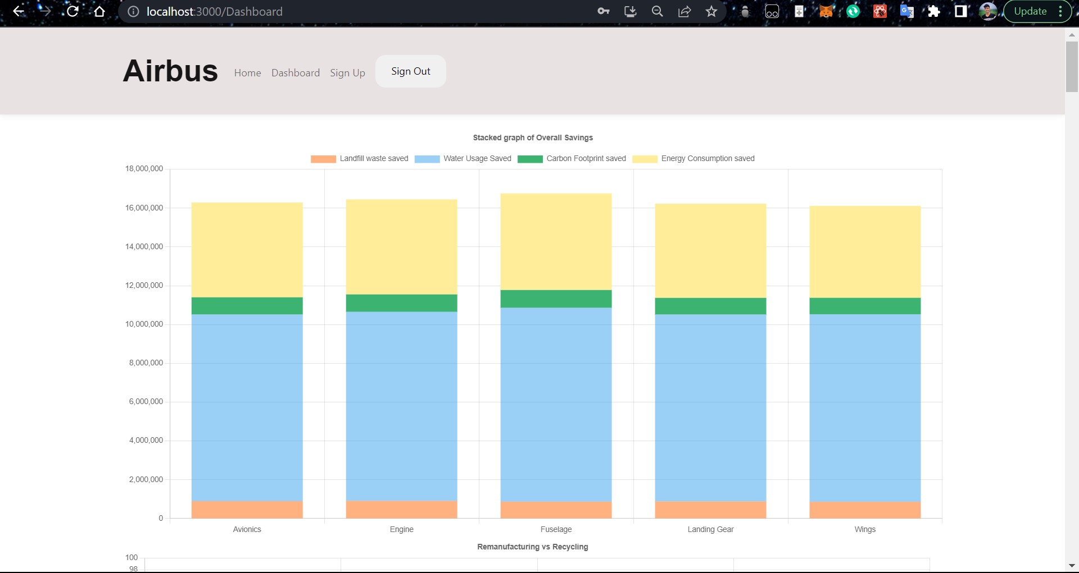Viewport: 1079px width, 573px height.
Task: Open the zoom magnifier icon in address bar
Action: [658, 11]
